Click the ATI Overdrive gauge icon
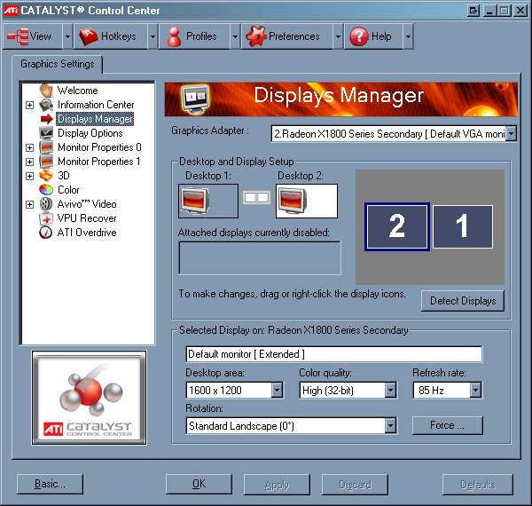532x506 pixels. (x=46, y=233)
